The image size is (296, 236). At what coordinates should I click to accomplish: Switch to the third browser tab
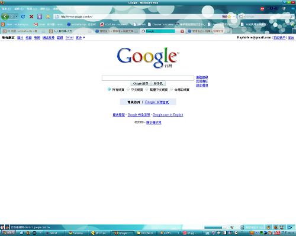(x=117, y=31)
